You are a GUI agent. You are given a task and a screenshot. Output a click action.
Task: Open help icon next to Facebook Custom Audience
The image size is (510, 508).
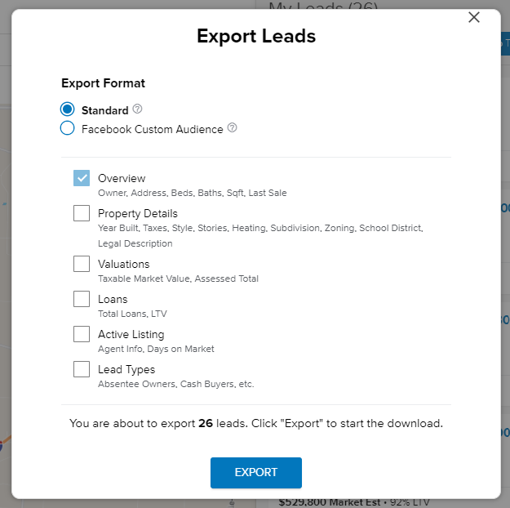point(233,128)
